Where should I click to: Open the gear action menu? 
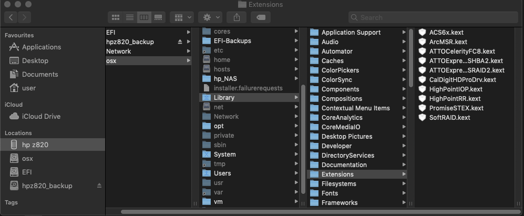[210, 17]
